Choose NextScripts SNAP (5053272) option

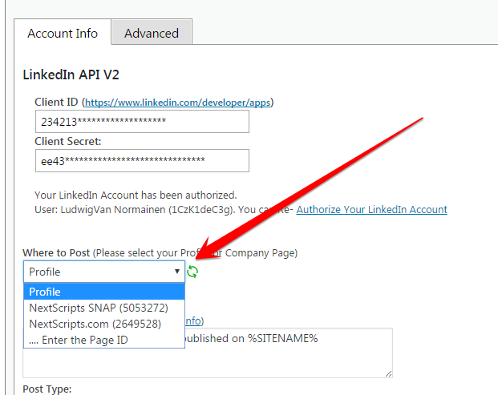tap(104, 308)
